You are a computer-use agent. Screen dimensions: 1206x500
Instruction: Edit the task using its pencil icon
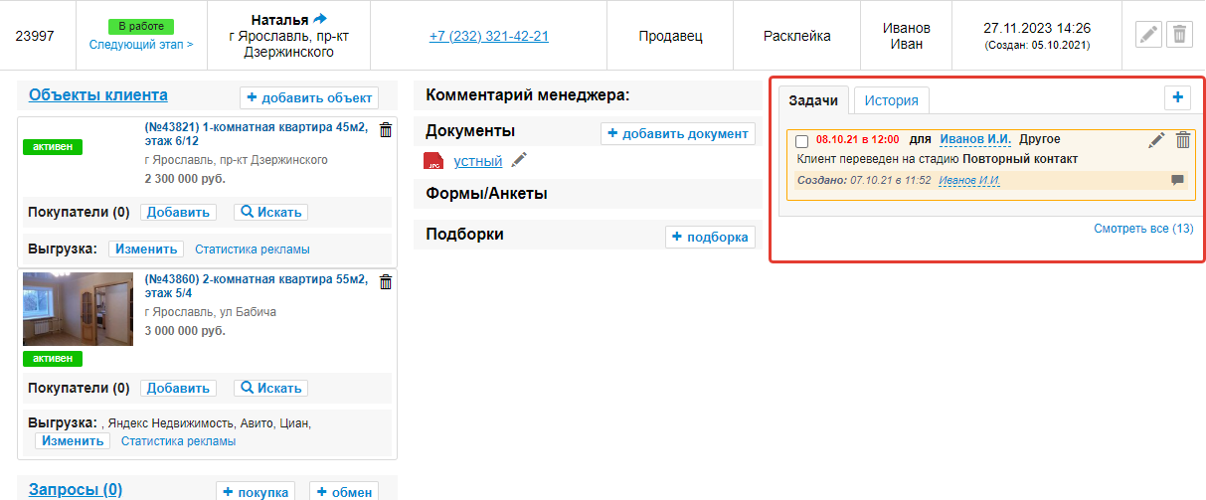[x=1156, y=140]
